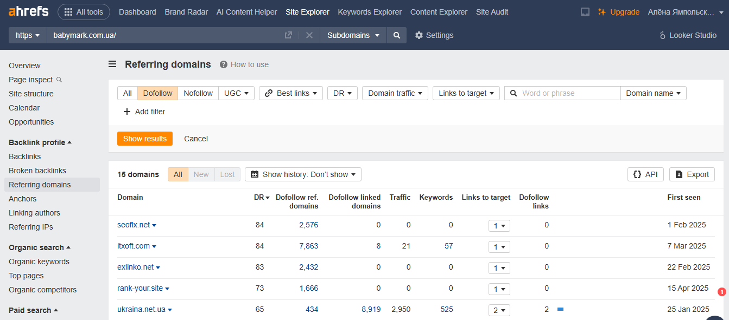Image resolution: width=729 pixels, height=320 pixels.
Task: Click the Add filter plus icon
Action: tap(127, 112)
